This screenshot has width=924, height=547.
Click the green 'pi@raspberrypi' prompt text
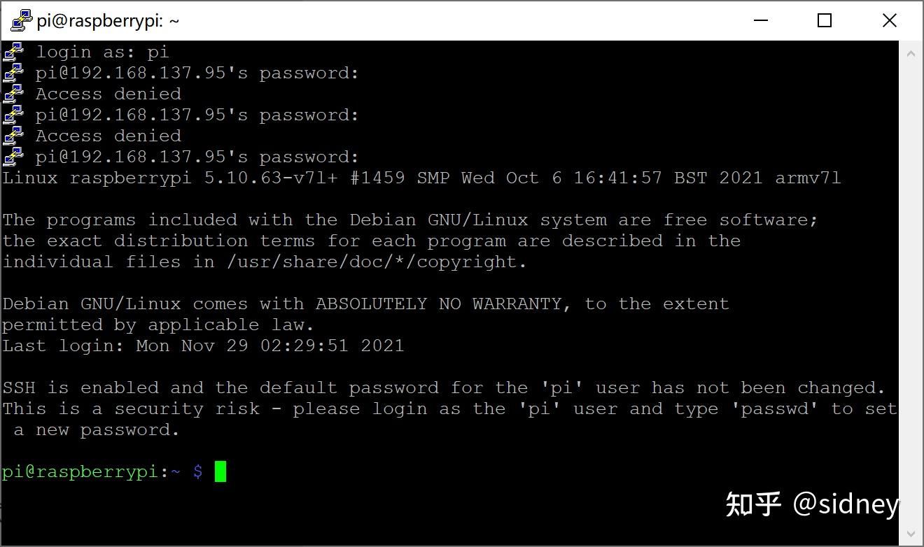click(x=80, y=472)
